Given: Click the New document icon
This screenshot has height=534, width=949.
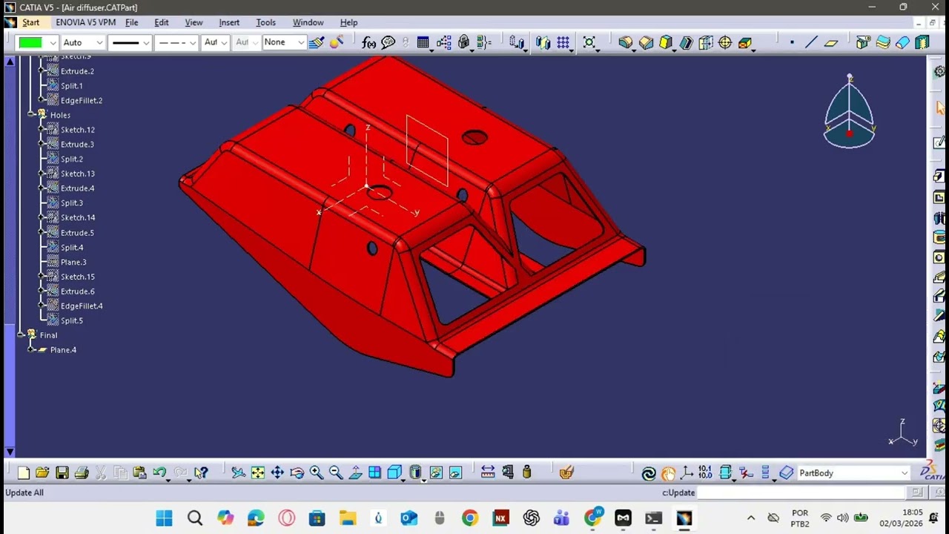Looking at the screenshot, I should pyautogui.click(x=23, y=472).
